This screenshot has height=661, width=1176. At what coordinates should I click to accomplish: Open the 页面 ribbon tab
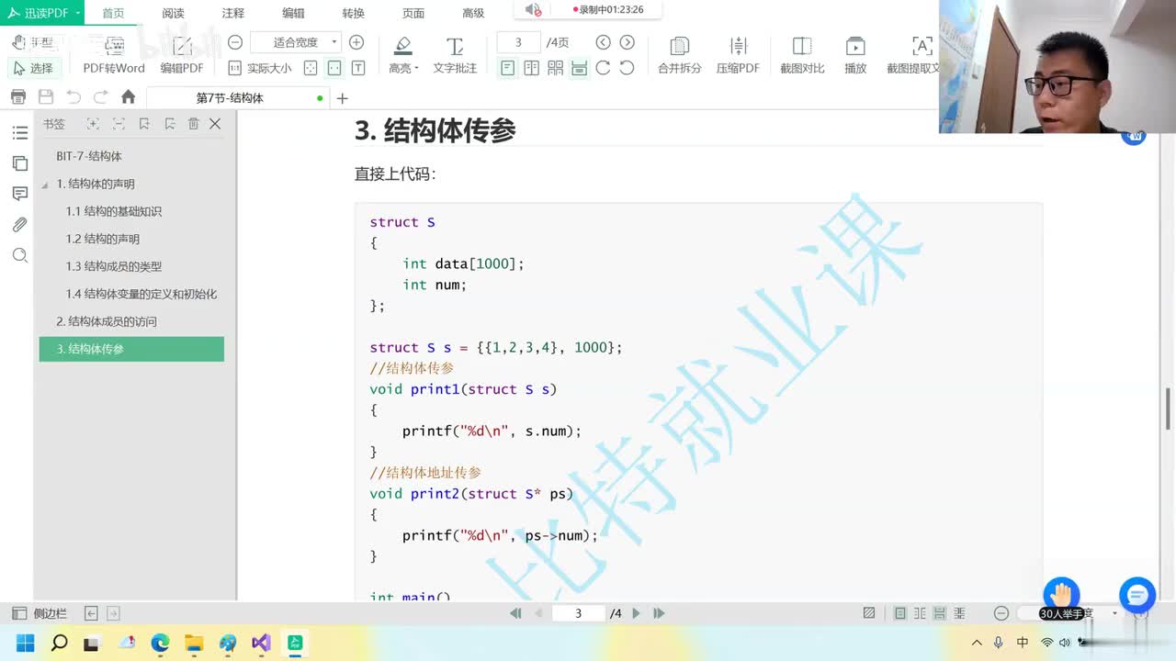pyautogui.click(x=413, y=13)
